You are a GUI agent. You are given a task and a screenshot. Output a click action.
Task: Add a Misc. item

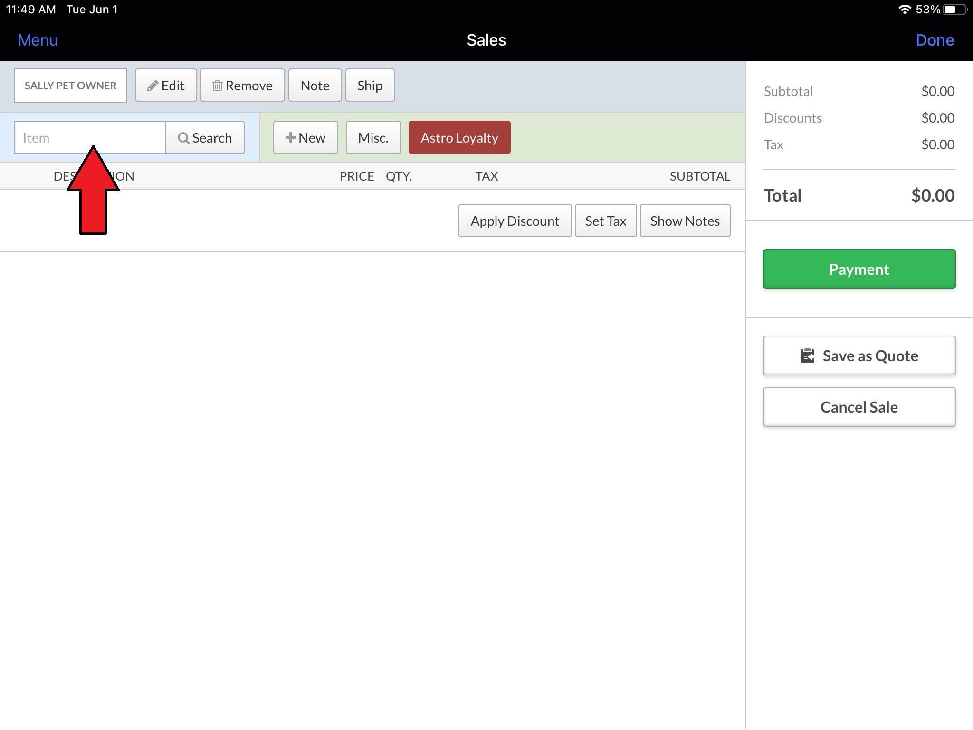point(373,138)
